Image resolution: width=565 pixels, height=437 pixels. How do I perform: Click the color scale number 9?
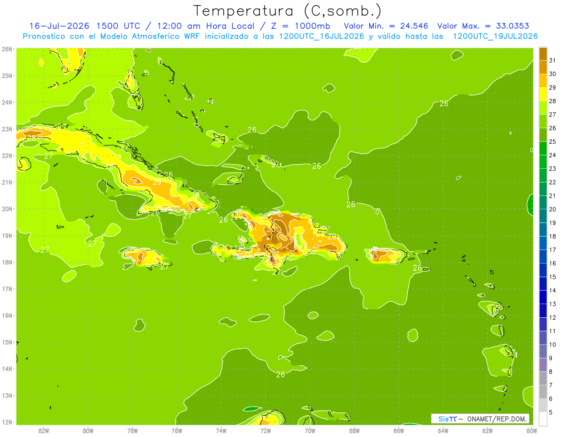click(552, 358)
